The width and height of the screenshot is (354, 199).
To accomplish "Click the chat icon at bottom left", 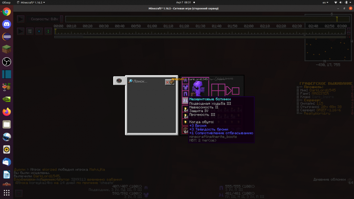I will pyautogui.click(x=19, y=193).
